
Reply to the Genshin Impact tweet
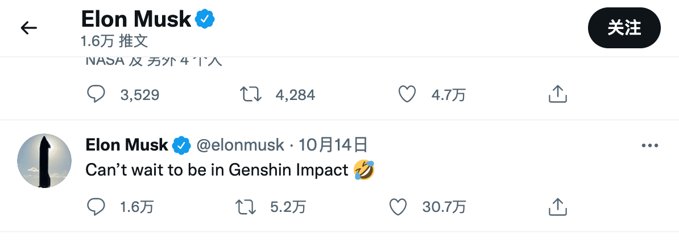pyautogui.click(x=96, y=207)
